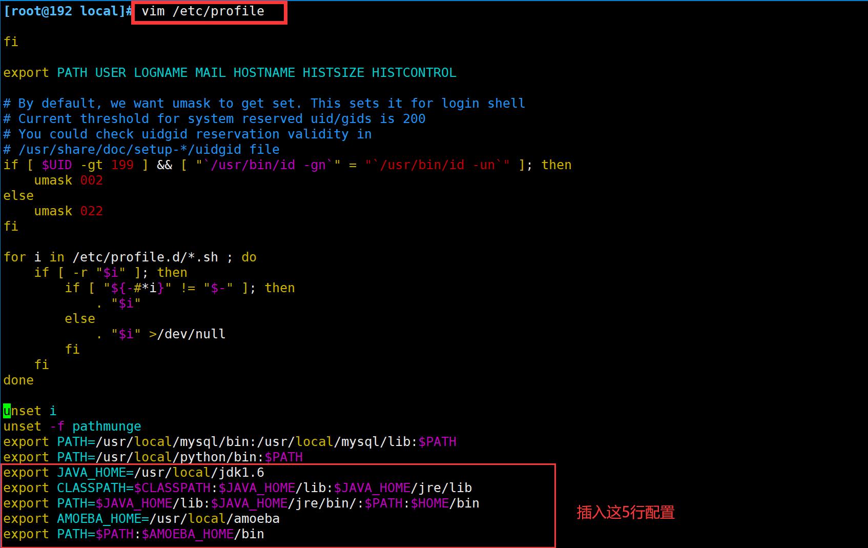Click the comment 'You could check uidgid reservation'
The width and height of the screenshot is (868, 548).
188,134
